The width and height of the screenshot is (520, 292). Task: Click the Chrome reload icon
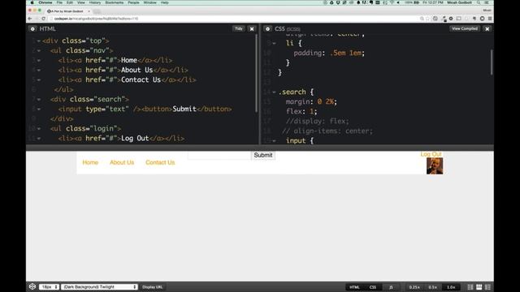tap(43, 19)
